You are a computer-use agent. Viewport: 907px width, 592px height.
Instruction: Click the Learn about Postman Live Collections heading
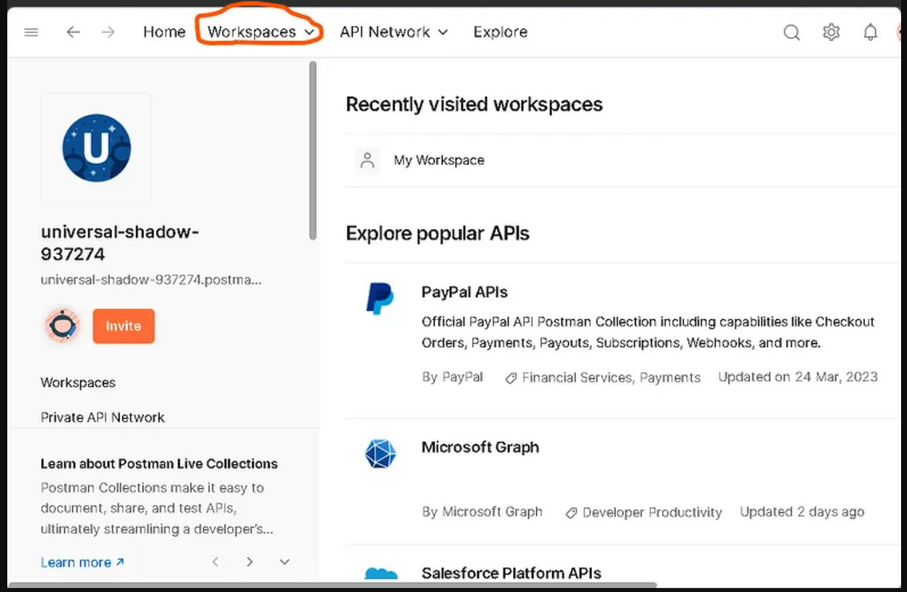[159, 464]
